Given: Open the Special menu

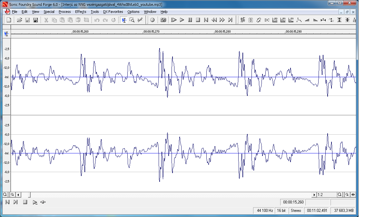Looking at the screenshot, I should 49,12.
